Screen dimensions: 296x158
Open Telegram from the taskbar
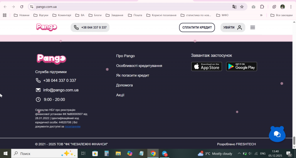[165, 153]
